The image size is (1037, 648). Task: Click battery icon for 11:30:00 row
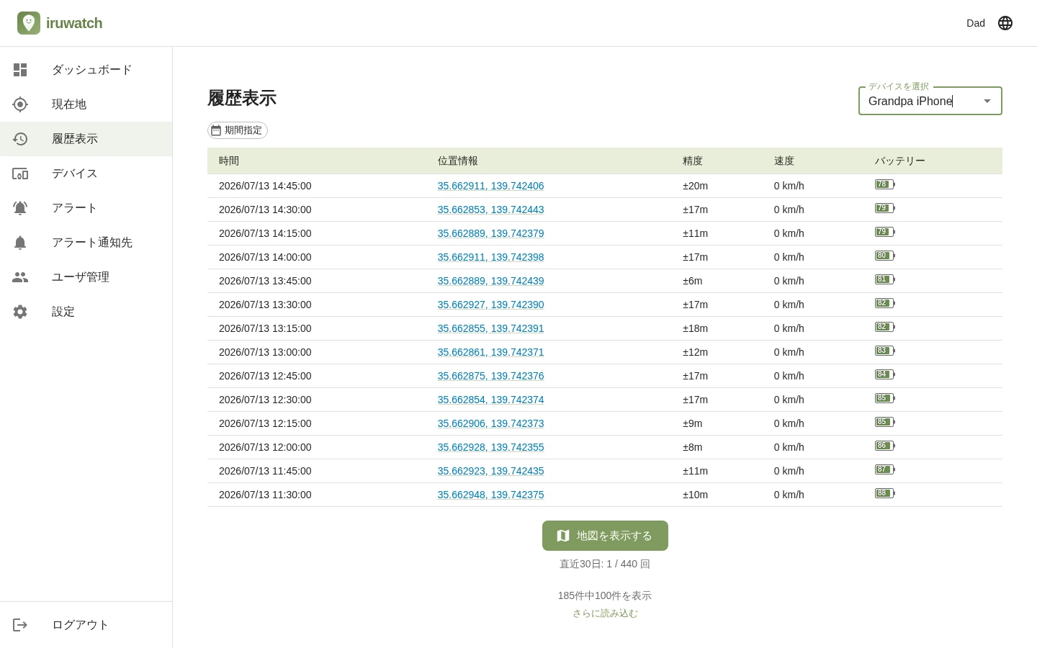(x=885, y=493)
